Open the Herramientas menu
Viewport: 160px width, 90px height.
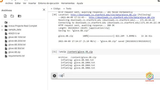(x=68, y=3)
